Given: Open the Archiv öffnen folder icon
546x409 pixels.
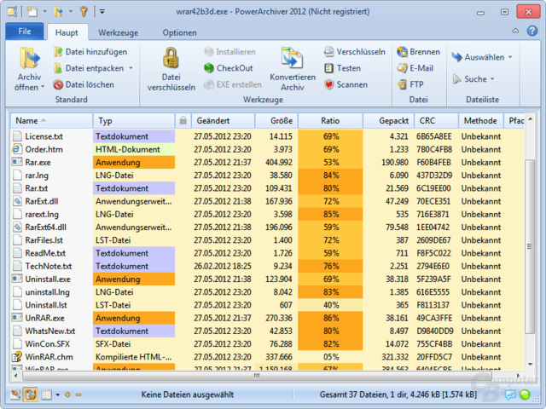Looking at the screenshot, I should pyautogui.click(x=29, y=58).
